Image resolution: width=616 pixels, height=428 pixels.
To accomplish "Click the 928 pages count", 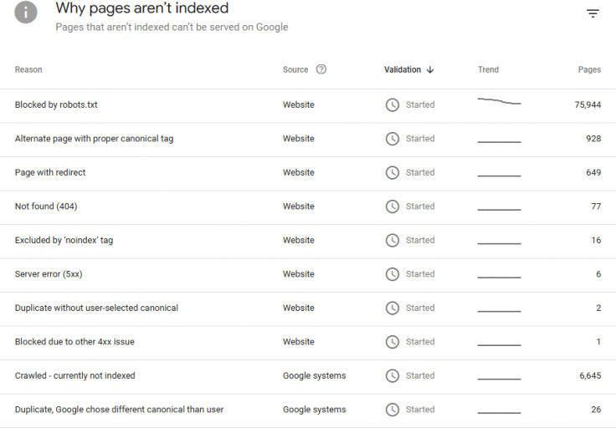I will click(593, 139).
